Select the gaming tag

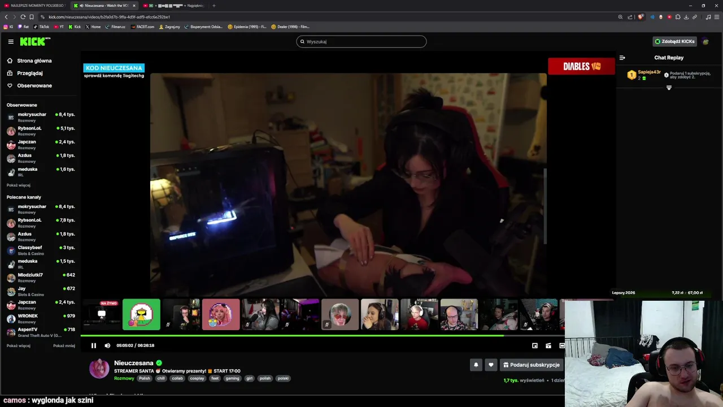pyautogui.click(x=233, y=378)
